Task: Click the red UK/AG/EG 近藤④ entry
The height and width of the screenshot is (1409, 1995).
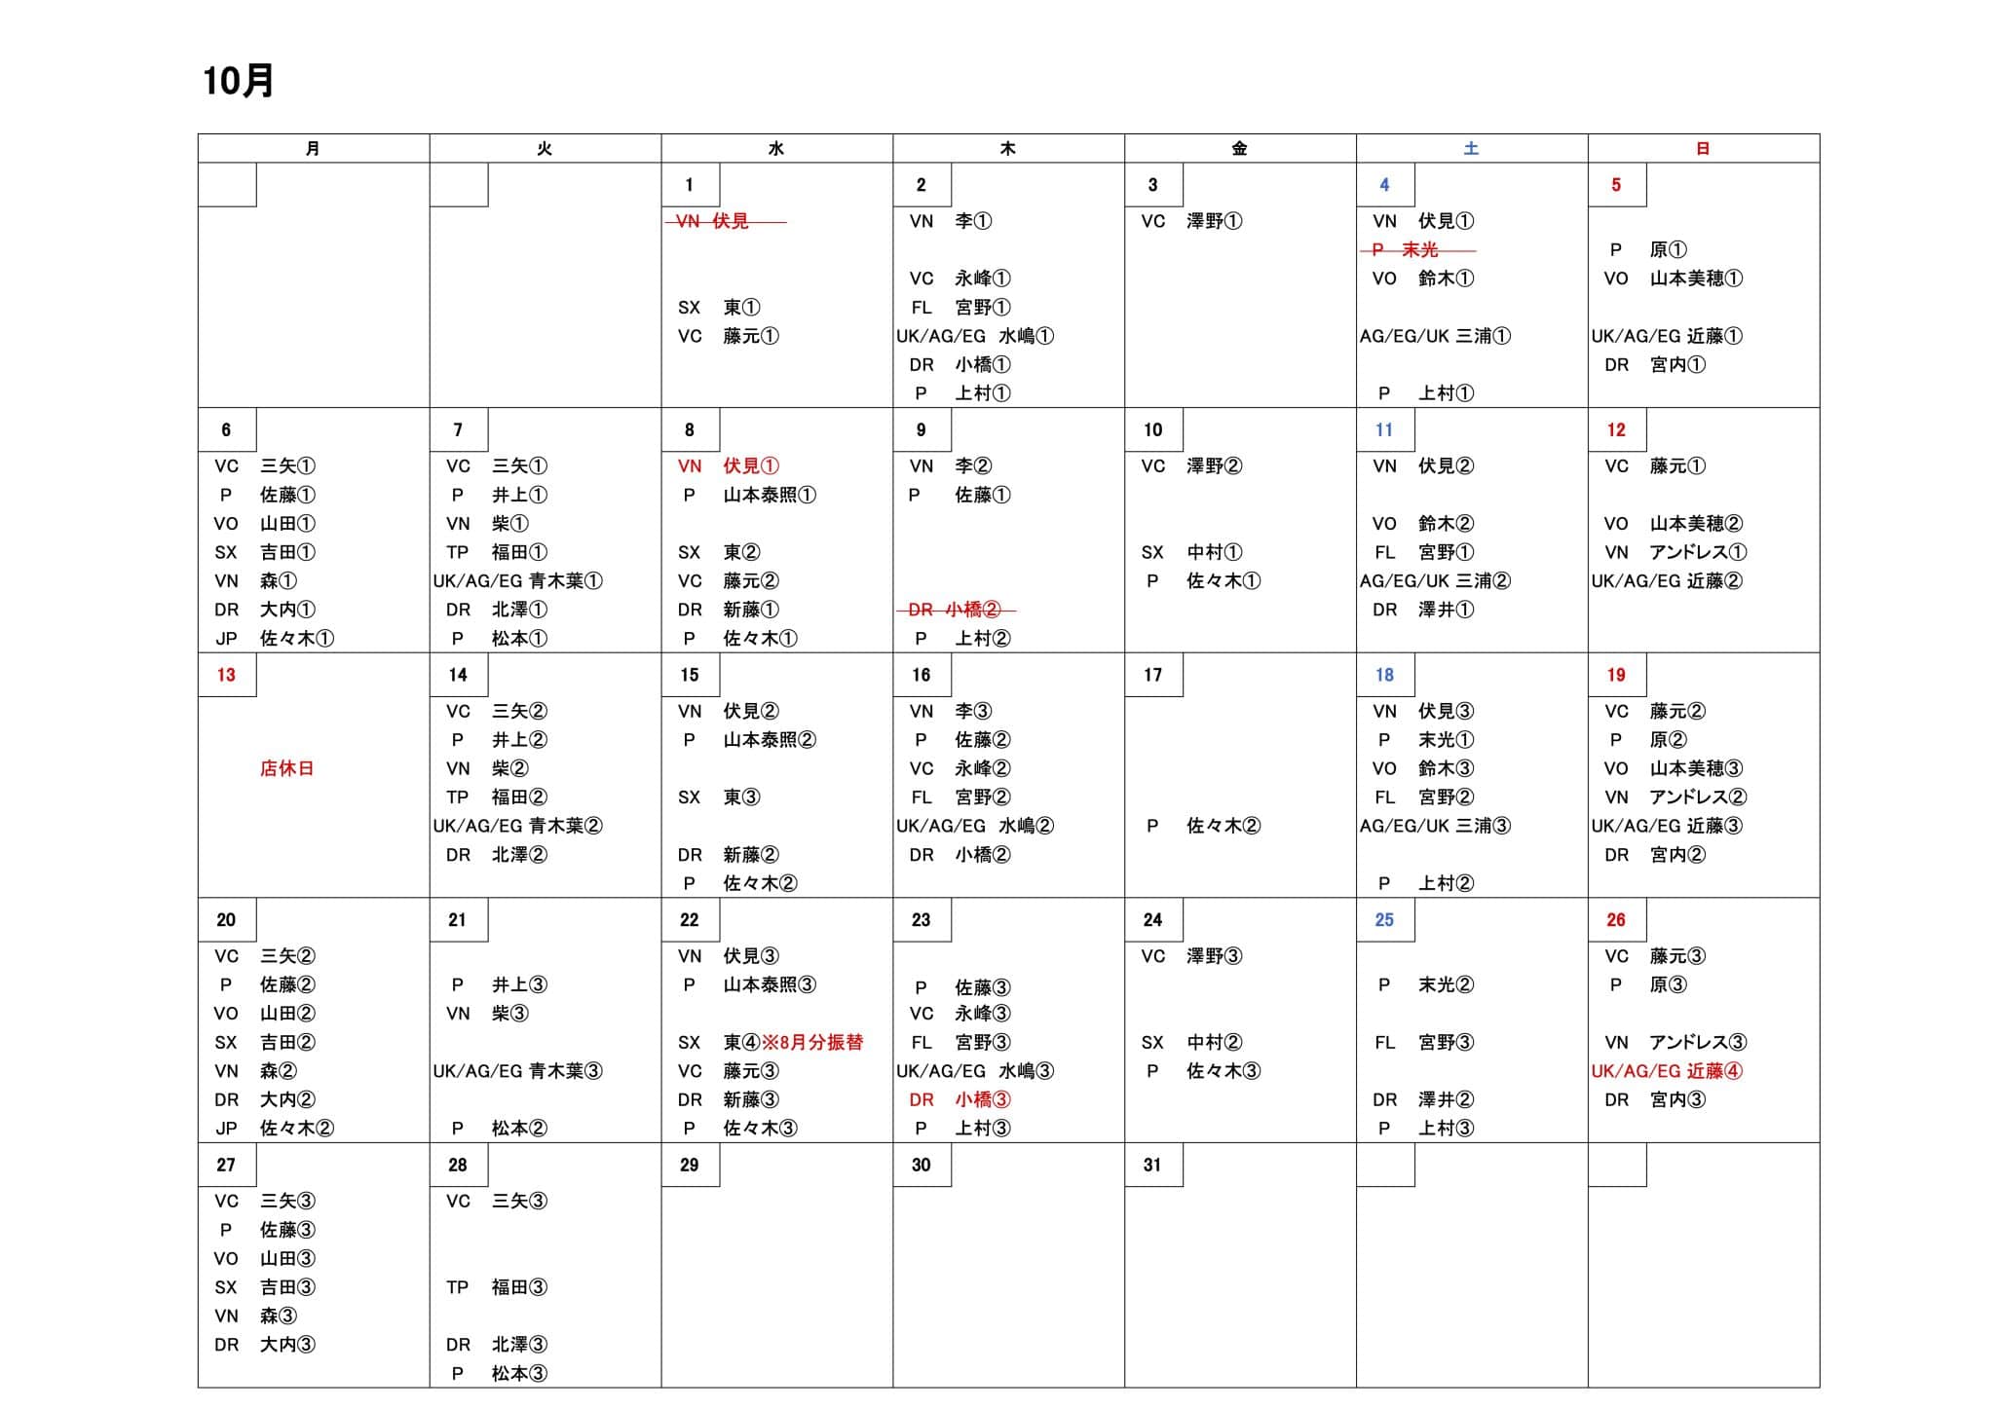Action: (x=1667, y=1071)
